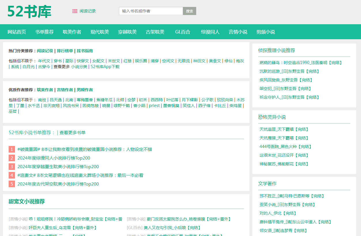This screenshot has height=236, width=361.
Task: Open the 书单推荐 nav menu item
Action: click(x=44, y=32)
